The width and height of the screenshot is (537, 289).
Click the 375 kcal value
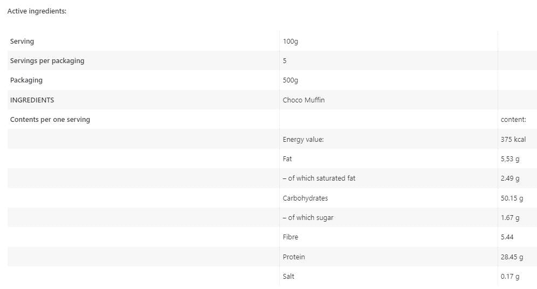pos(513,140)
